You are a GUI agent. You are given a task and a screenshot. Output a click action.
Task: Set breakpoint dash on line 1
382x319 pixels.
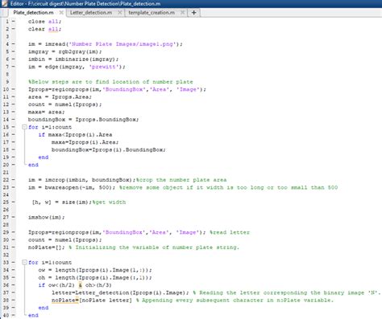click(x=14, y=21)
